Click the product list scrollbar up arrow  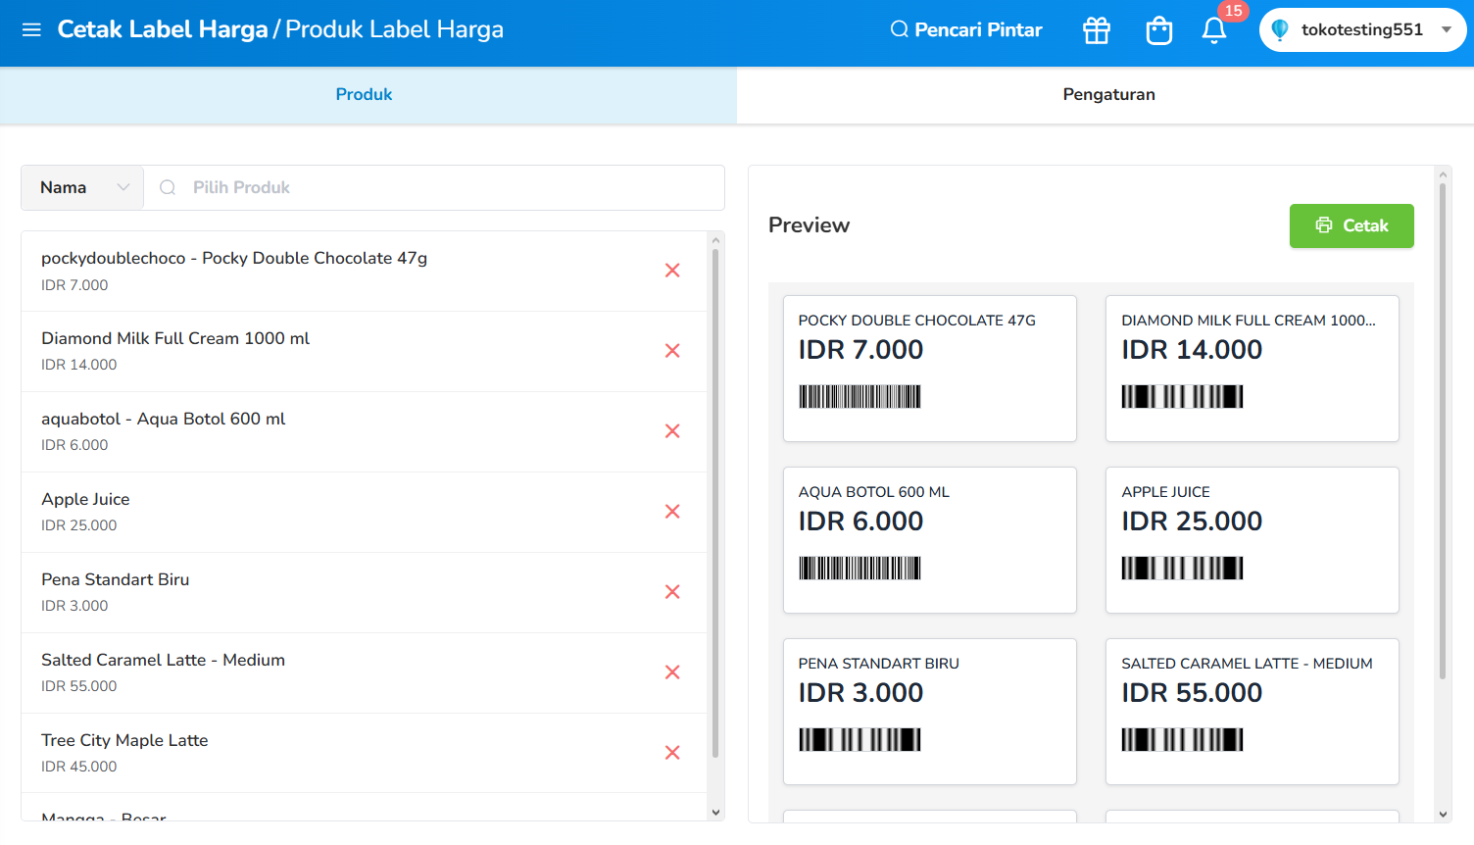[715, 239]
